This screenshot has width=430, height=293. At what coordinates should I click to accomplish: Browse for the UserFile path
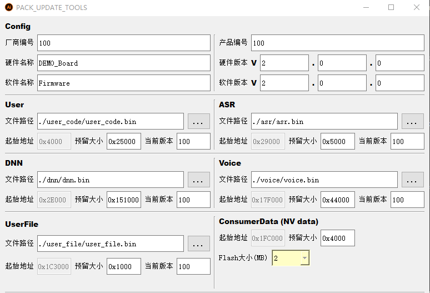click(198, 244)
